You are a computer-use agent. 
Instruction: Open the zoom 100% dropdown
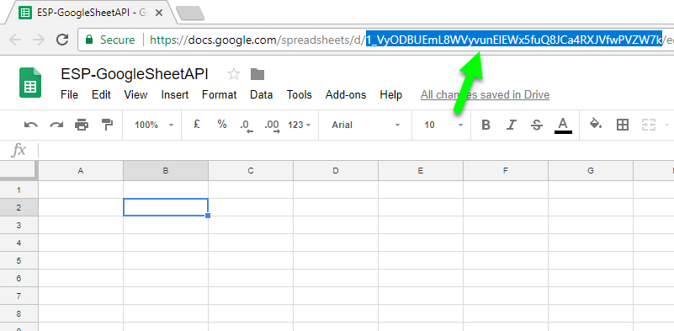click(153, 125)
